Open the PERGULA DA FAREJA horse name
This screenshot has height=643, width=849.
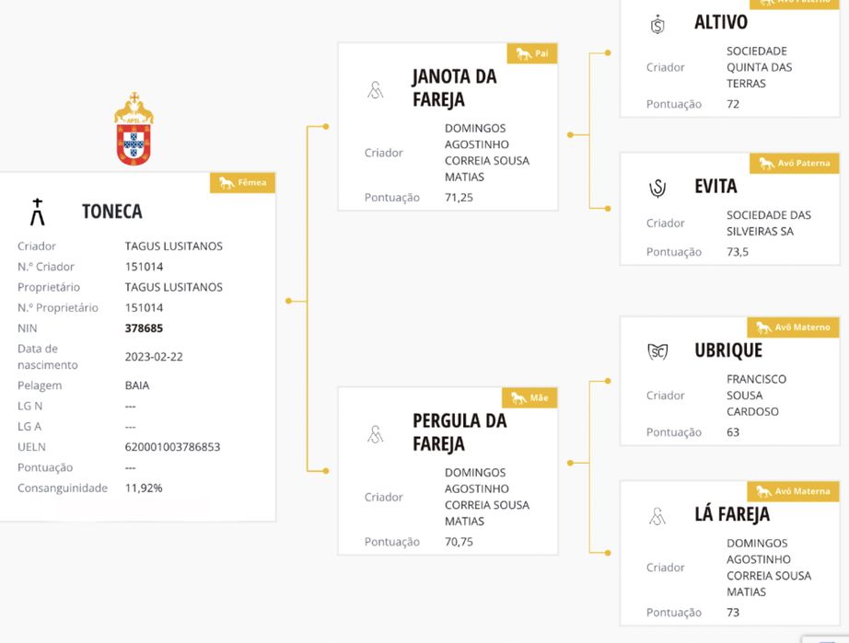[x=459, y=432]
